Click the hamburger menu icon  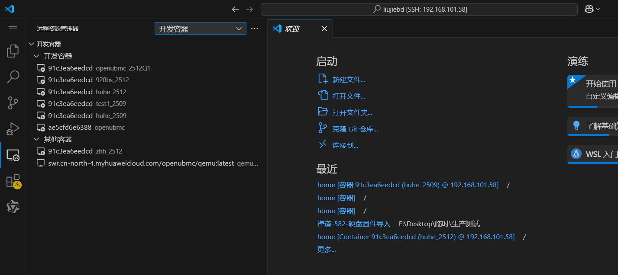(x=13, y=29)
